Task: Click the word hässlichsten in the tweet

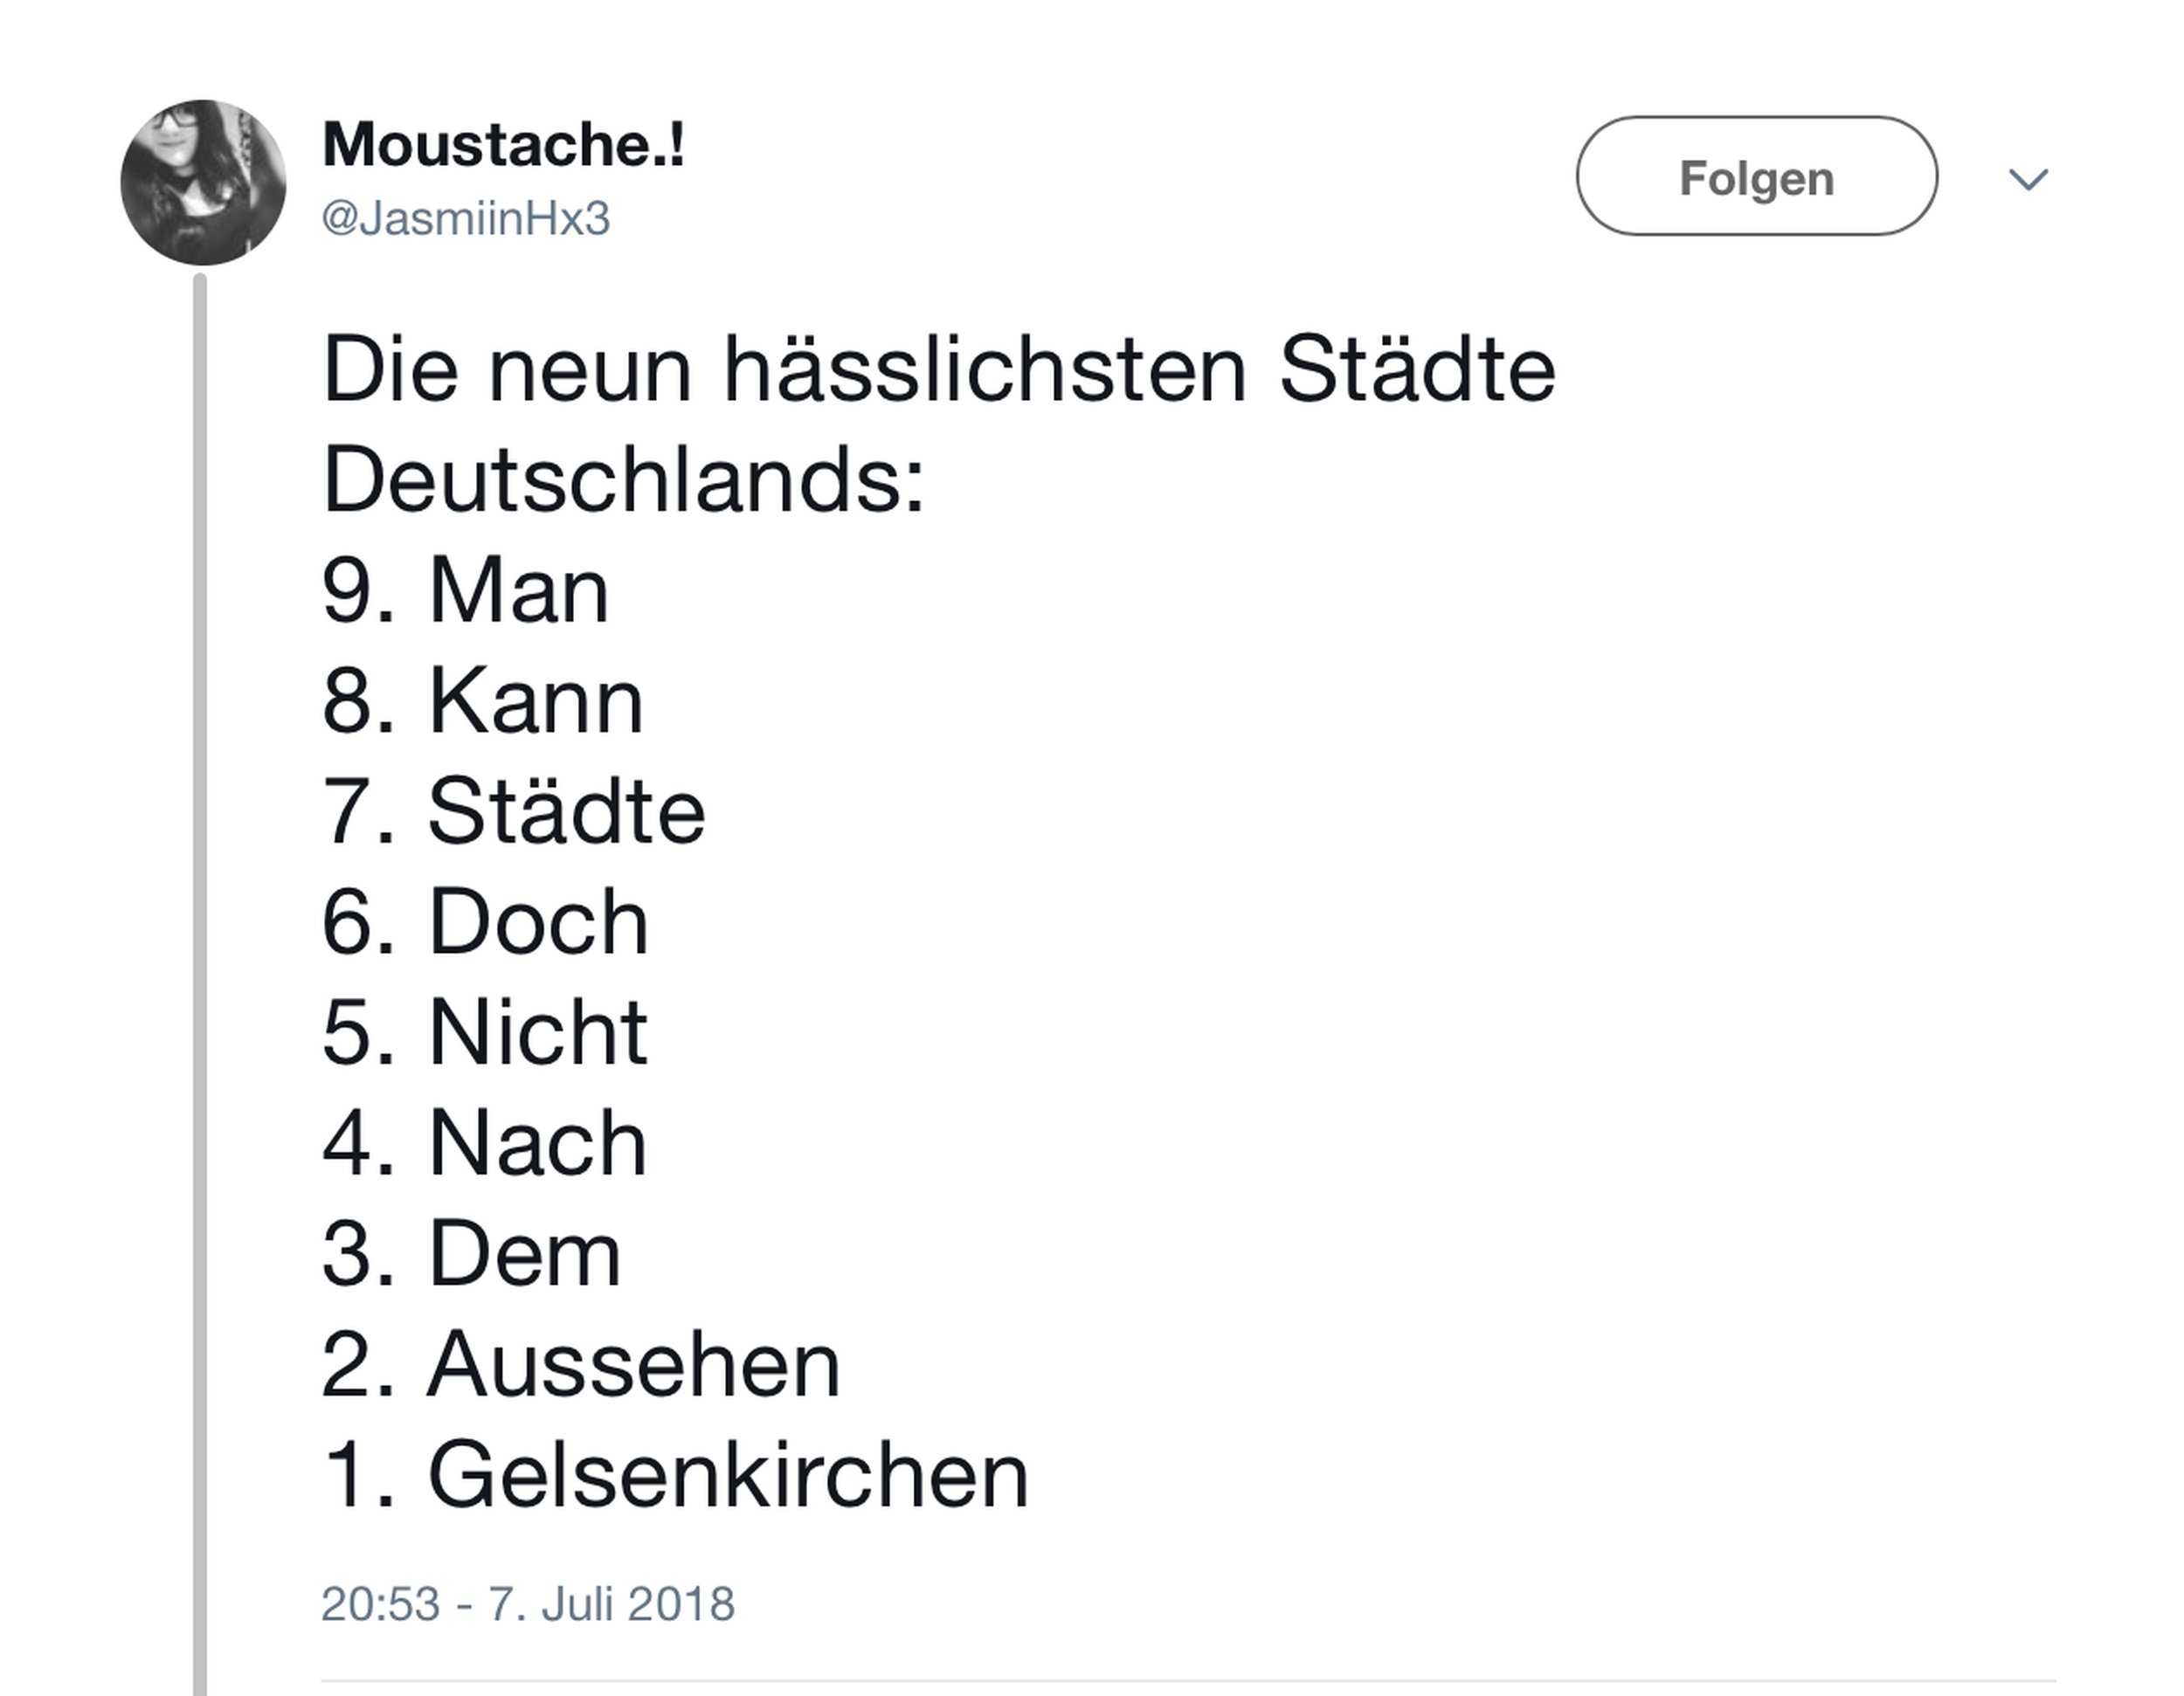Action: pos(985,371)
